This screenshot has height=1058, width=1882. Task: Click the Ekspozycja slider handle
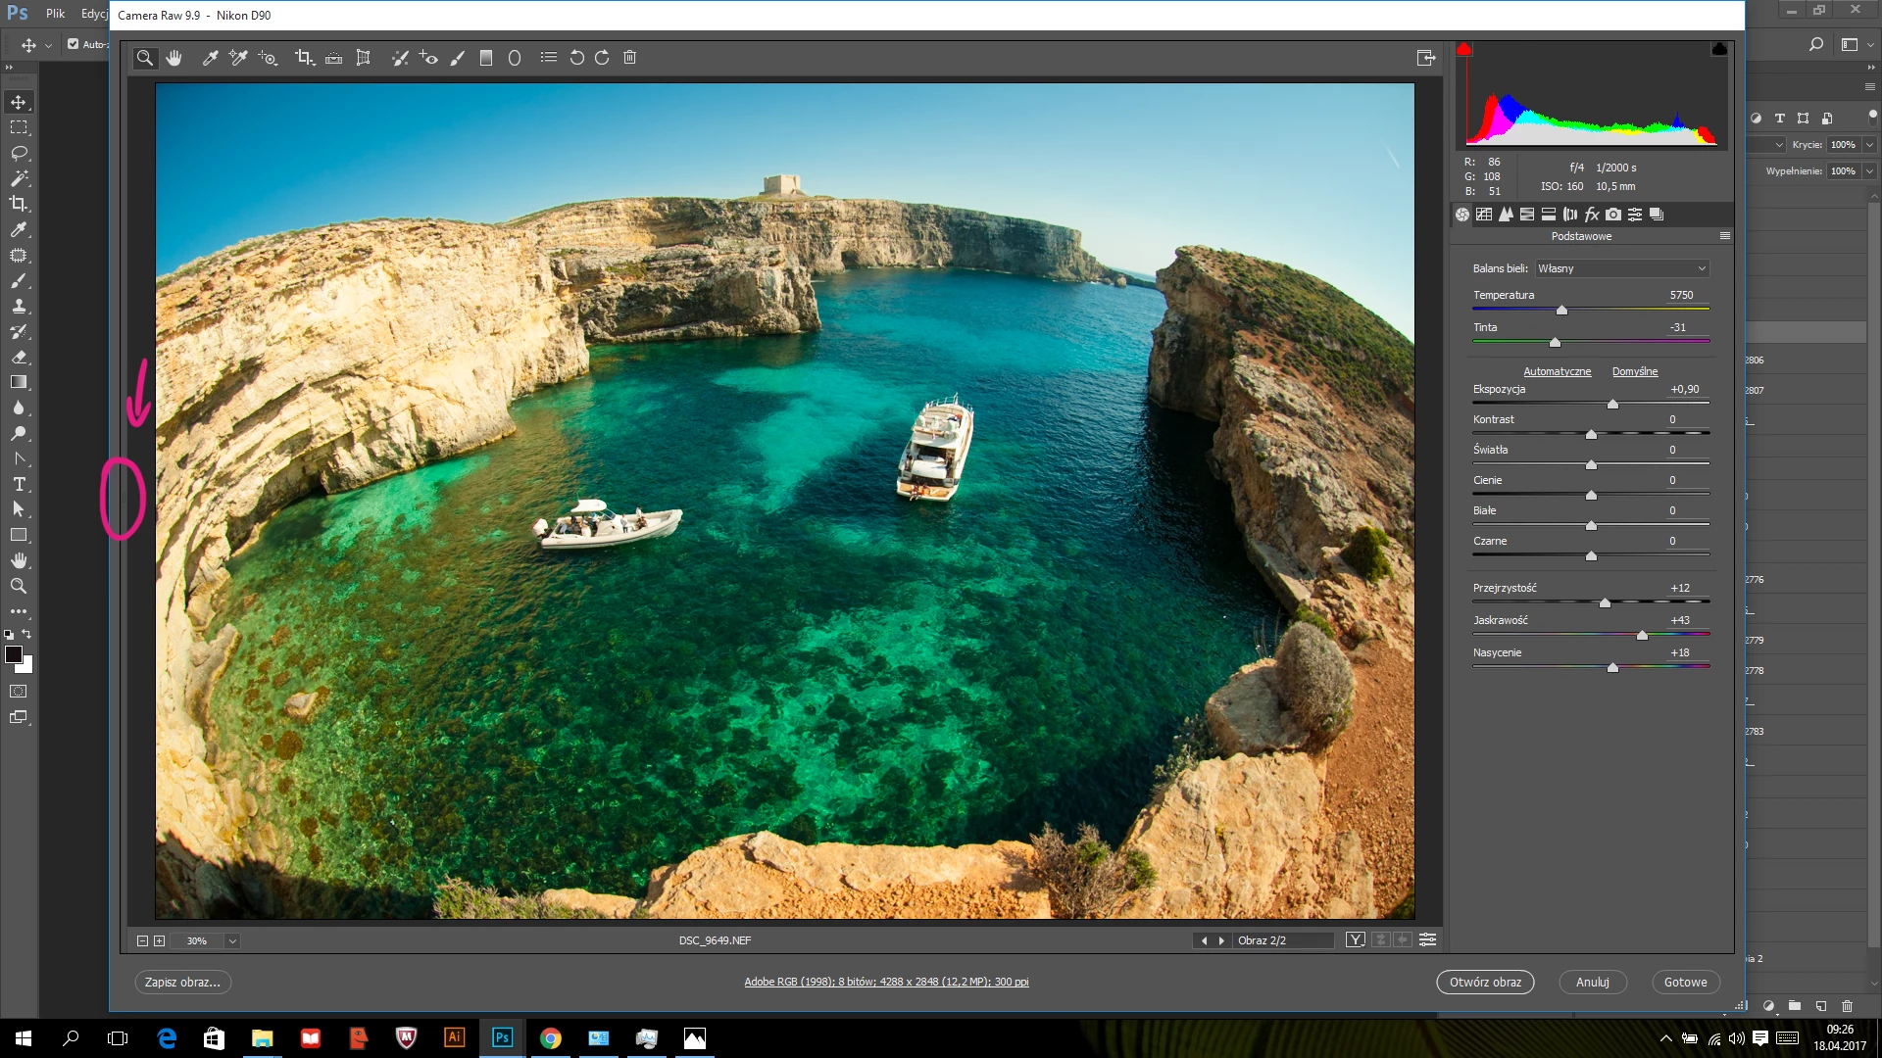coord(1612,405)
